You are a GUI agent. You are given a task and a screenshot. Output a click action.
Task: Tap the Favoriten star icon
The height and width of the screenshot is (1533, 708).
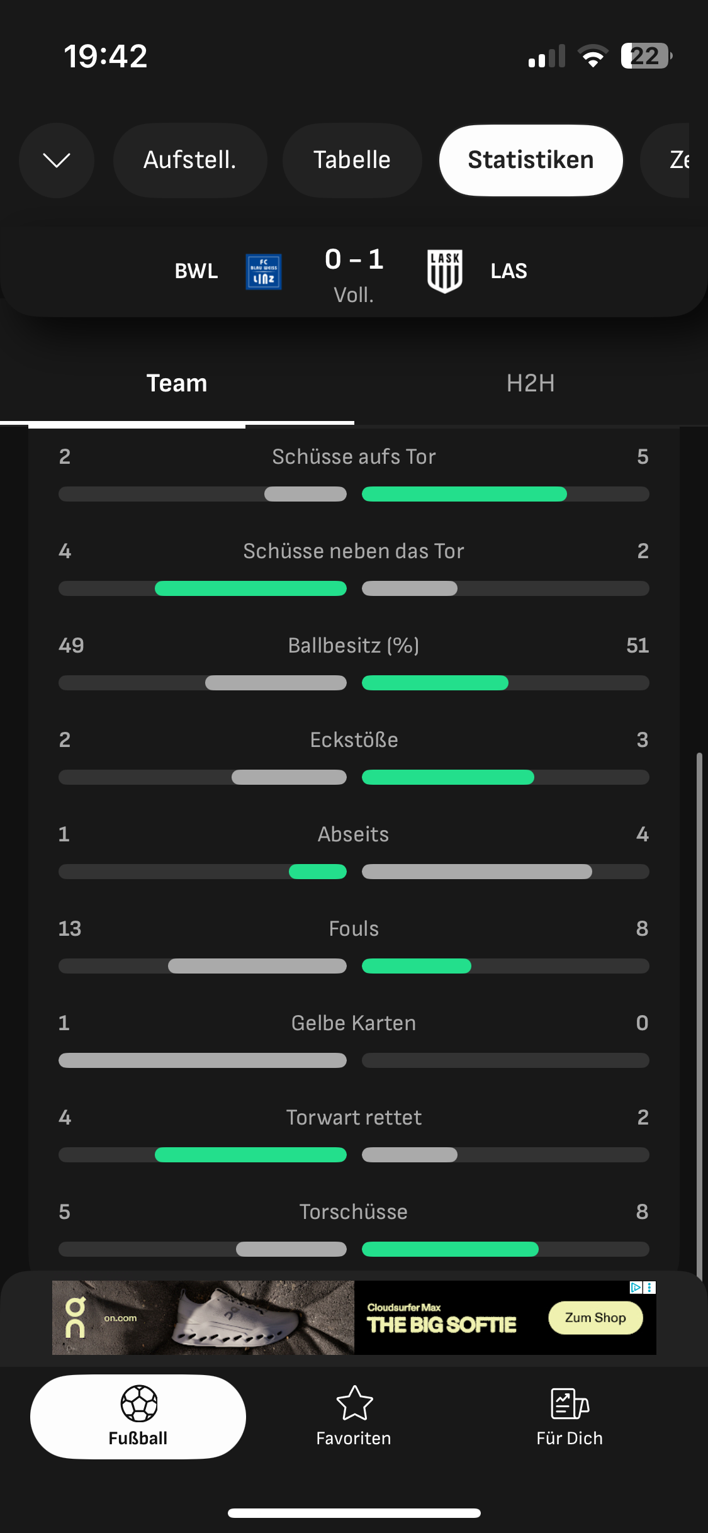[x=354, y=1404]
